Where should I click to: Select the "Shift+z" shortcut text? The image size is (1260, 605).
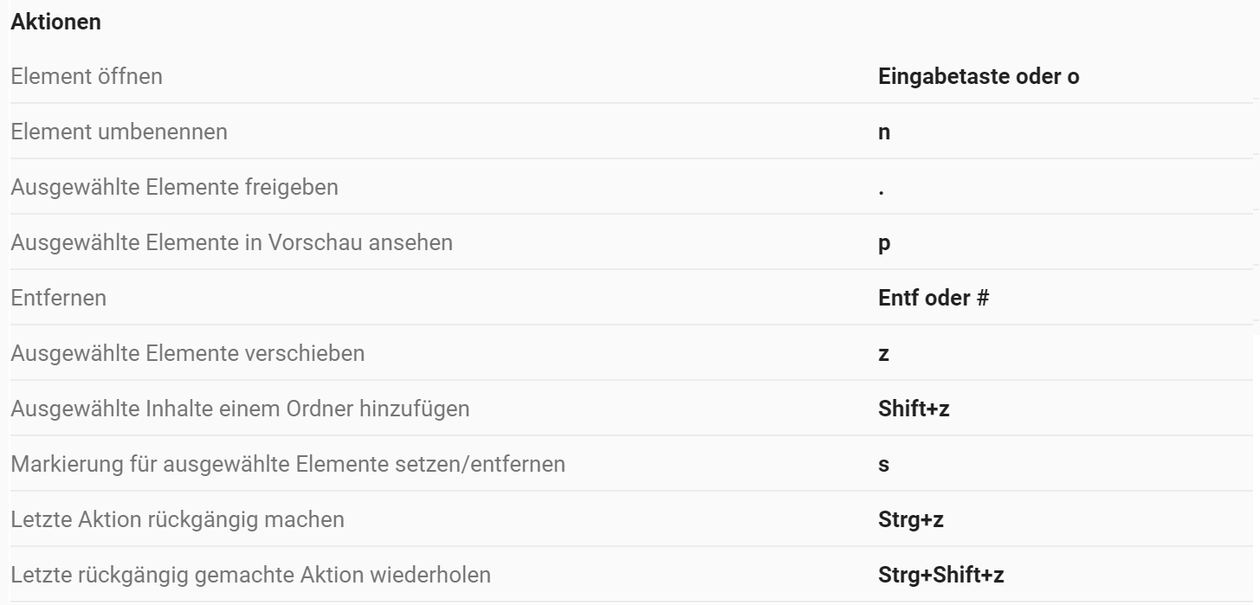click(914, 409)
